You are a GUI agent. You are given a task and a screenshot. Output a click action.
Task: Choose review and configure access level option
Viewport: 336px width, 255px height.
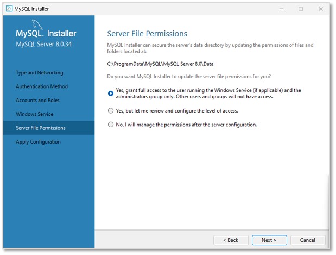(111, 111)
